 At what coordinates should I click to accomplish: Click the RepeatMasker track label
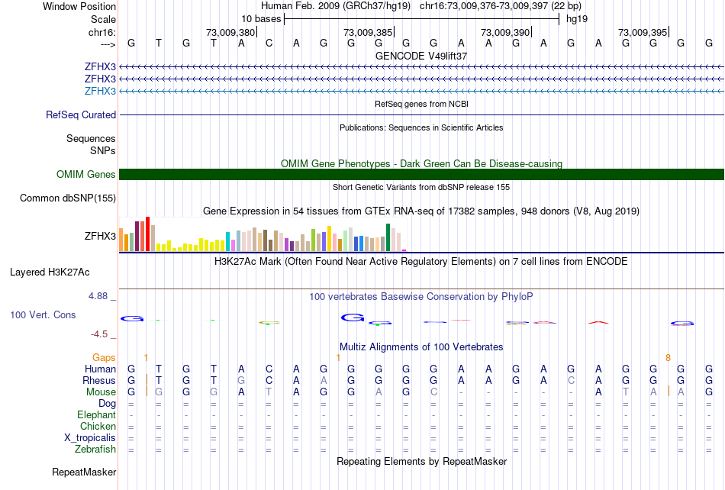[84, 472]
